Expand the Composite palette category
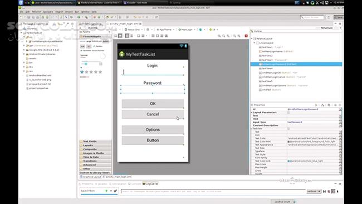 point(95,149)
